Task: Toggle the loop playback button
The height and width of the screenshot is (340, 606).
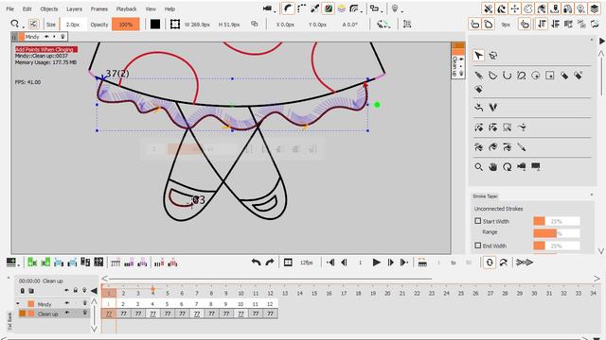Action: tap(490, 263)
